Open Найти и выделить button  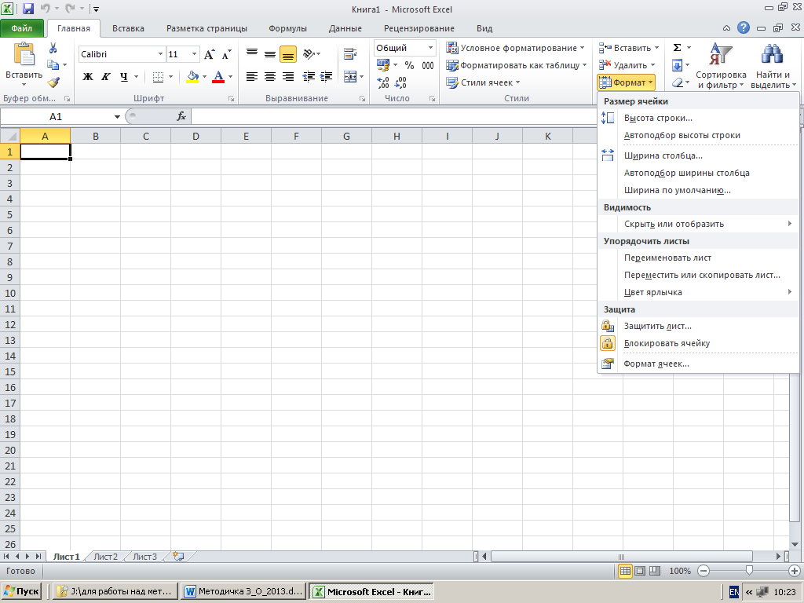773,65
